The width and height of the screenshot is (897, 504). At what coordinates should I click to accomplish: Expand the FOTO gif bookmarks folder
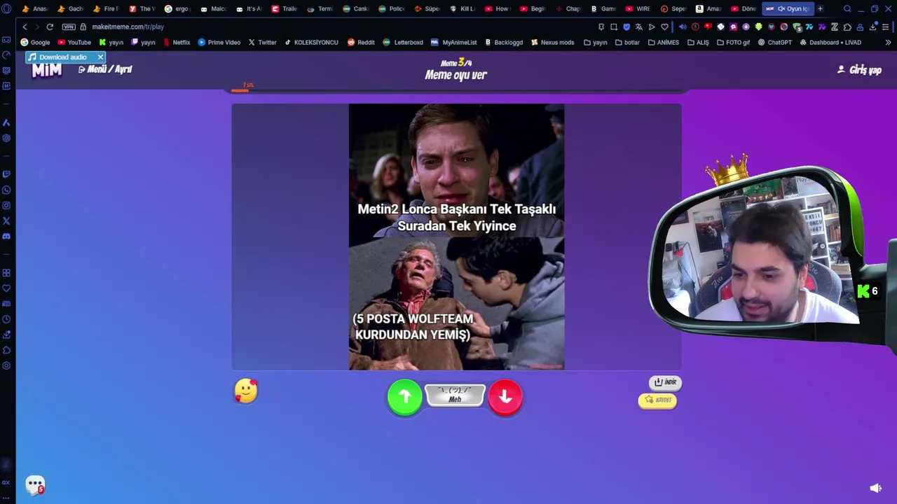pyautogui.click(x=733, y=43)
